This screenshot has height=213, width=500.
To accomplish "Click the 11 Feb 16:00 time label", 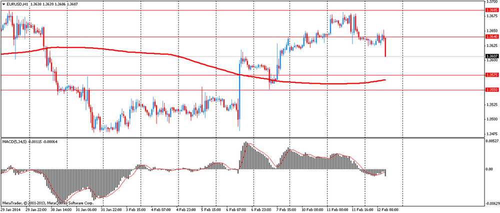I will tap(362, 210).
